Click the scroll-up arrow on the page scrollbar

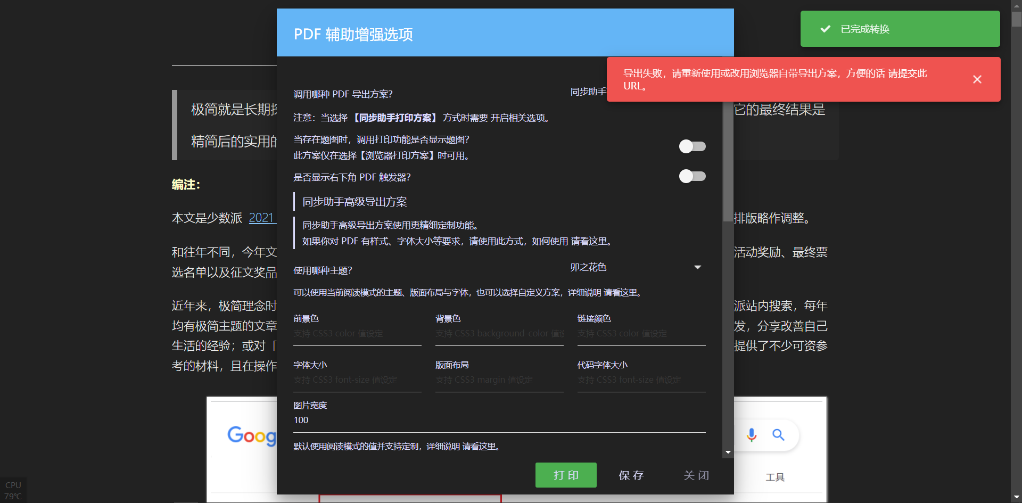[1016, 5]
